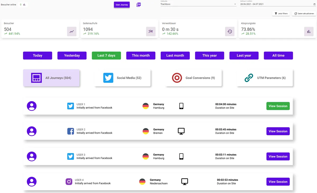
Task: Open the Trackboxx website dropdown
Action: (x=198, y=4)
